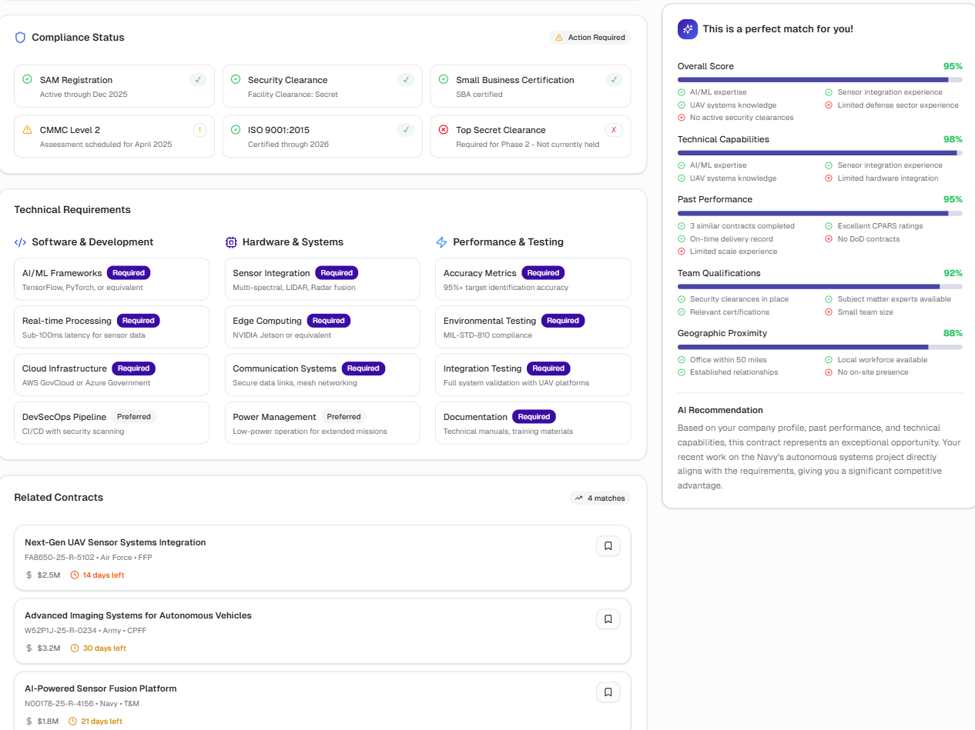Click the sparkle icon in perfect match panel
This screenshot has height=730, width=975.
(688, 29)
